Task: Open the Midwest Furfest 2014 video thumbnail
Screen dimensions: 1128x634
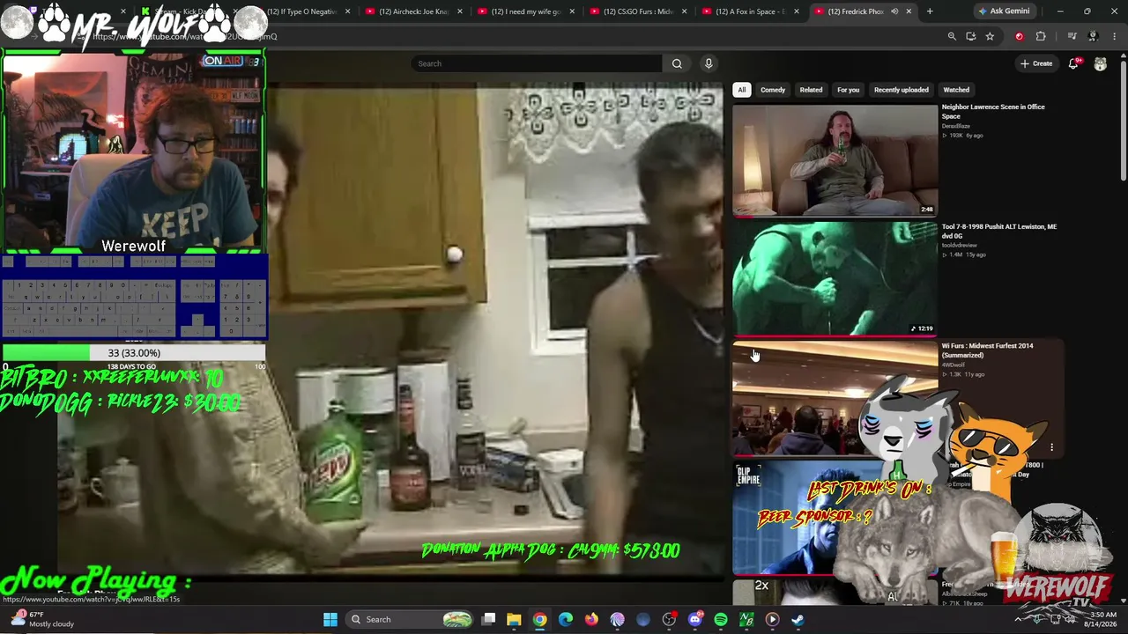Action: coord(835,398)
